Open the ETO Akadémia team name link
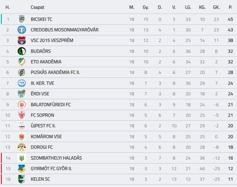Viewport: 237px width, 187px height. click(46, 62)
